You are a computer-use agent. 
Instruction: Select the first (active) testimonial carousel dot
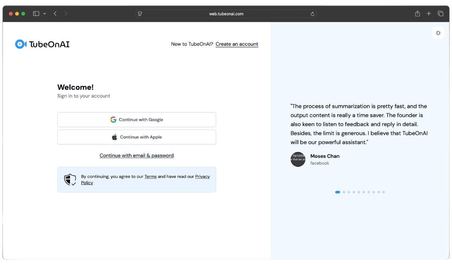point(337,192)
